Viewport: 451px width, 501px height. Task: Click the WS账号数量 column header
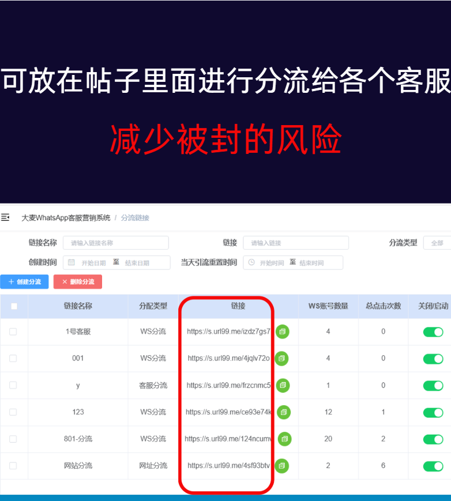click(328, 306)
